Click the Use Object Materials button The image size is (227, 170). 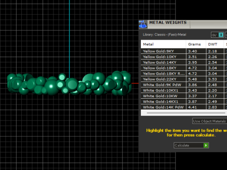[210, 121]
